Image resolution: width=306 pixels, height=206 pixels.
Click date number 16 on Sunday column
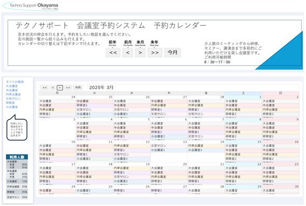(296, 142)
